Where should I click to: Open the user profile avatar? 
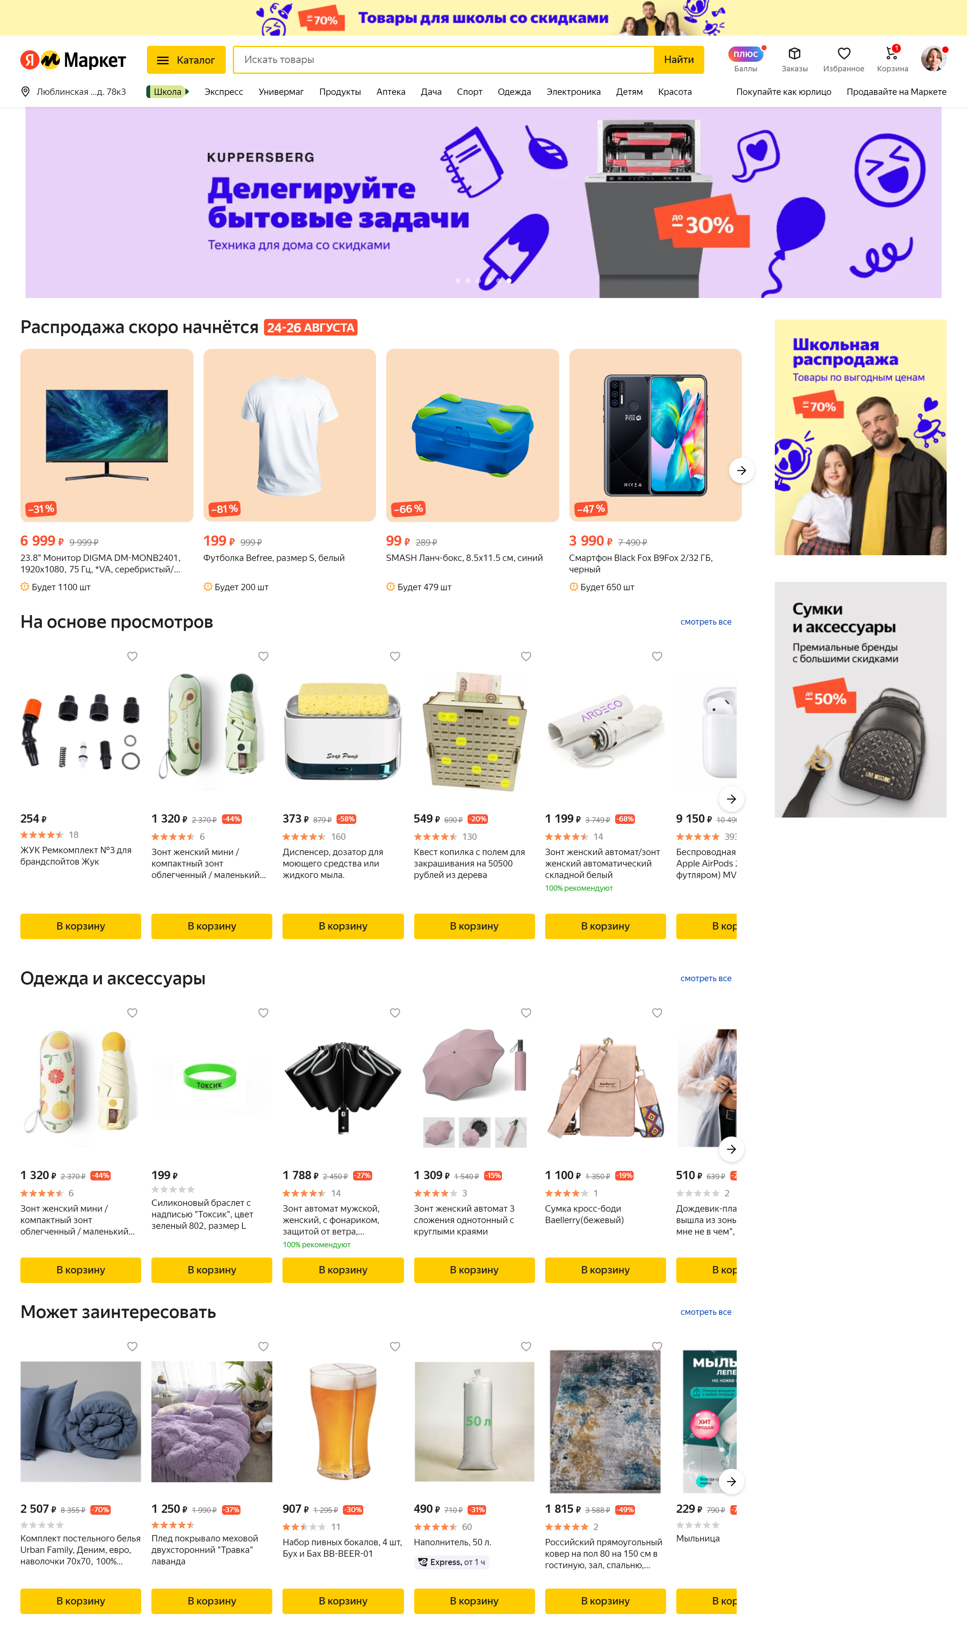click(933, 59)
